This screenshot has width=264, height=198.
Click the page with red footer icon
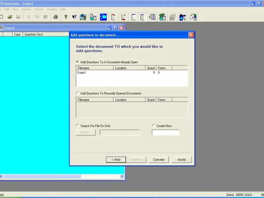click(x=123, y=17)
